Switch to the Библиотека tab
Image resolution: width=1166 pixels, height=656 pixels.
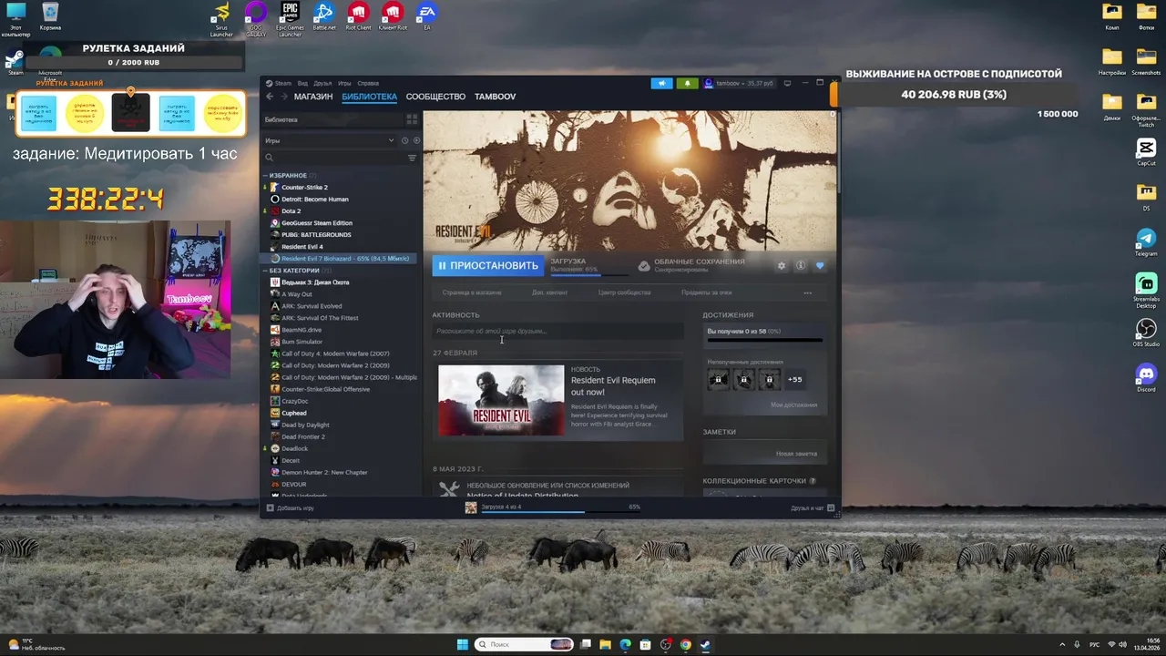pos(370,97)
